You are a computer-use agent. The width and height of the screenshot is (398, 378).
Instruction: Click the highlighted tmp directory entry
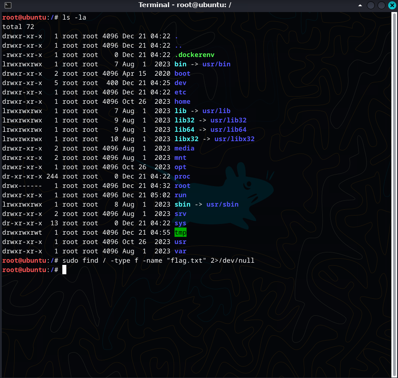pos(180,232)
